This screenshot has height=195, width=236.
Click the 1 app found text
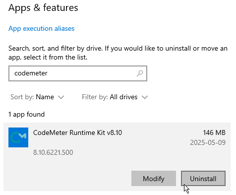point(26,115)
